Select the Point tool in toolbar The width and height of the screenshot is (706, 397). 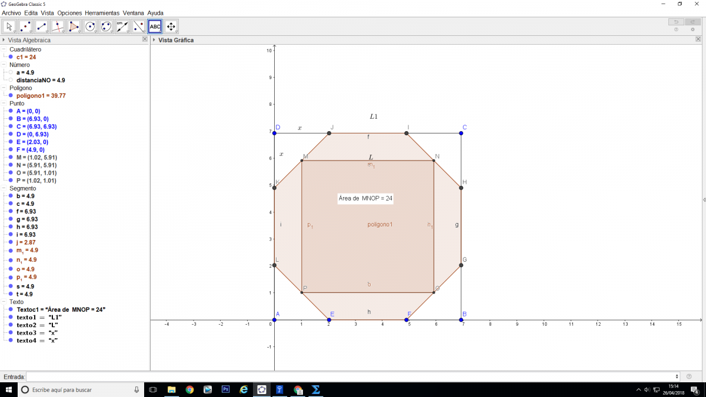click(25, 26)
